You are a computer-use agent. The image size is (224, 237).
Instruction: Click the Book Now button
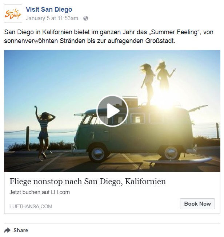(197, 204)
